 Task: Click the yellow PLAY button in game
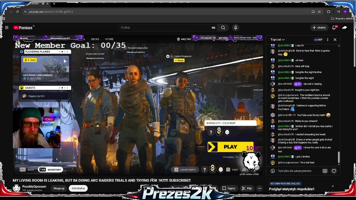point(231,147)
